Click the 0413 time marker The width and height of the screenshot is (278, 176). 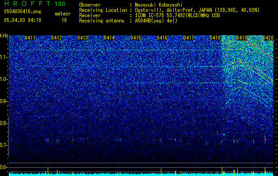click(x=83, y=38)
